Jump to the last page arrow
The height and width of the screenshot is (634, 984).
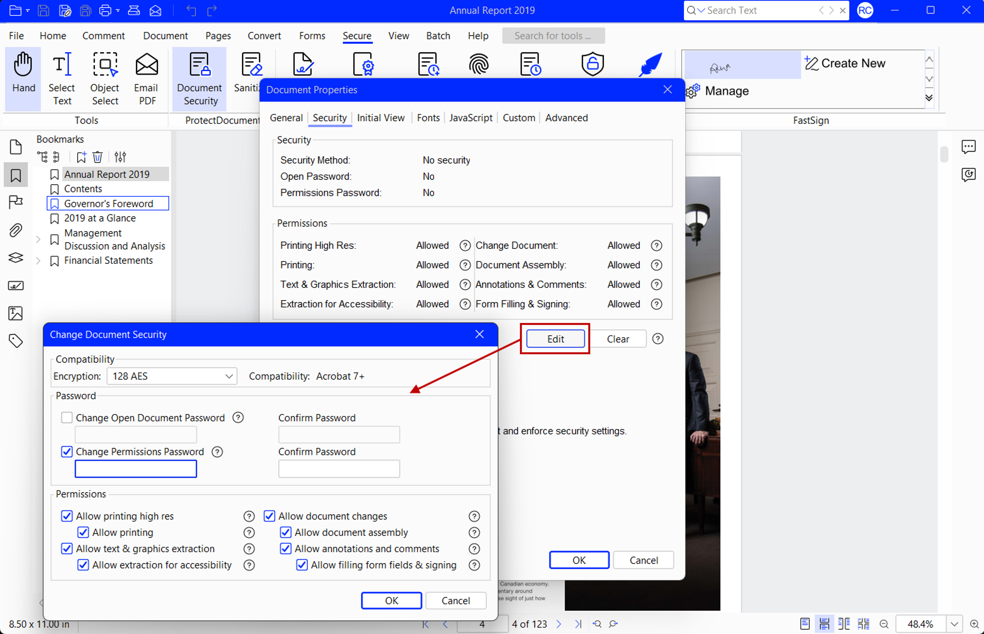(578, 624)
